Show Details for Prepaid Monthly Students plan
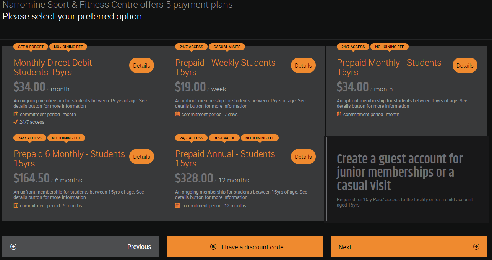 coord(465,65)
